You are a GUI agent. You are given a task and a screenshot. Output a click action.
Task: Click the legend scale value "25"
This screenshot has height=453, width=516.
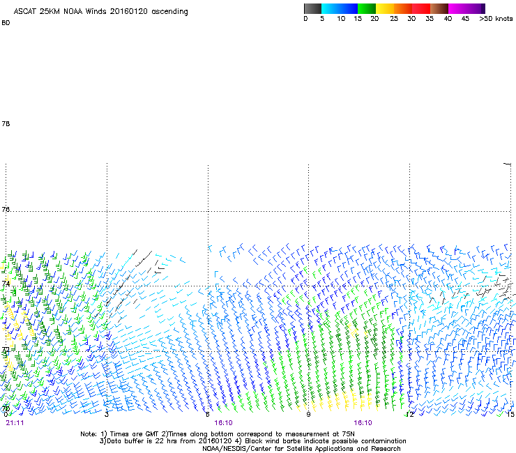(x=394, y=19)
